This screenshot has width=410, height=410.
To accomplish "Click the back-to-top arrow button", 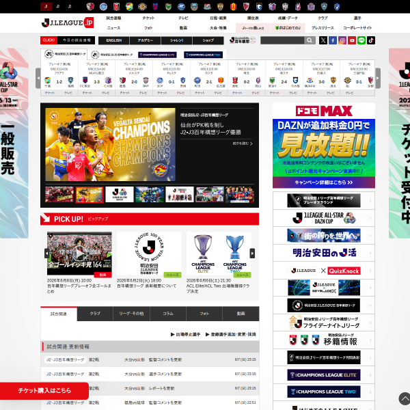I will pos(405,399).
